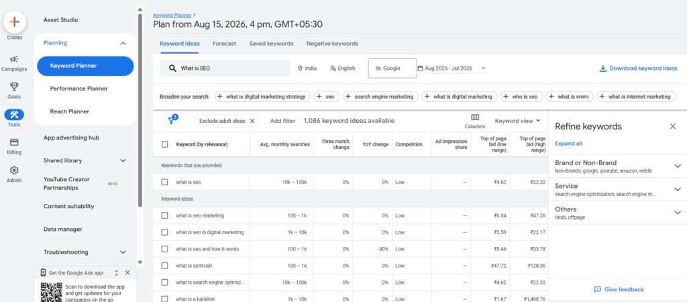Screen dimensions: 687x302
Task: Click the sidebar vertical scrollbar
Action: coord(140,109)
